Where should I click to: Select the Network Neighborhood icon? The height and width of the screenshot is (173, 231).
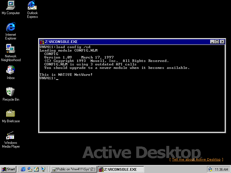point(11,53)
